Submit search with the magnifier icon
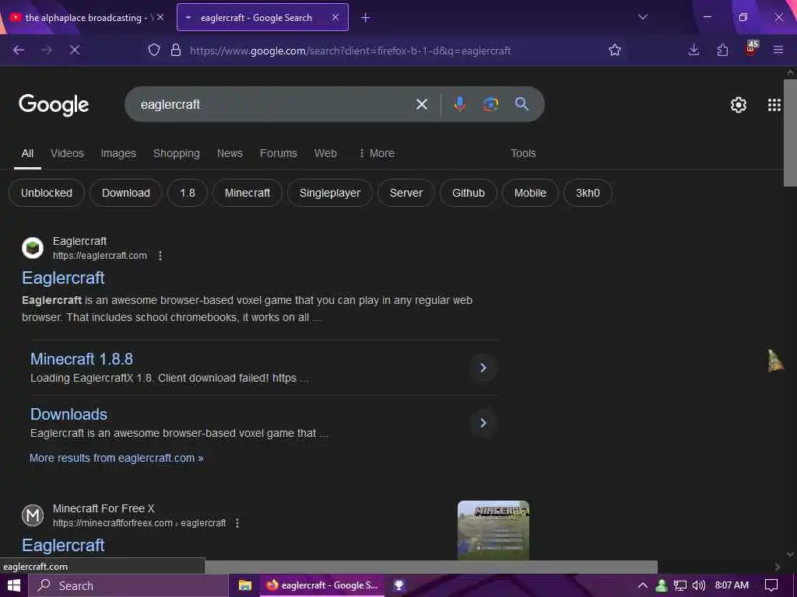Viewport: 797px width, 597px height. (521, 104)
